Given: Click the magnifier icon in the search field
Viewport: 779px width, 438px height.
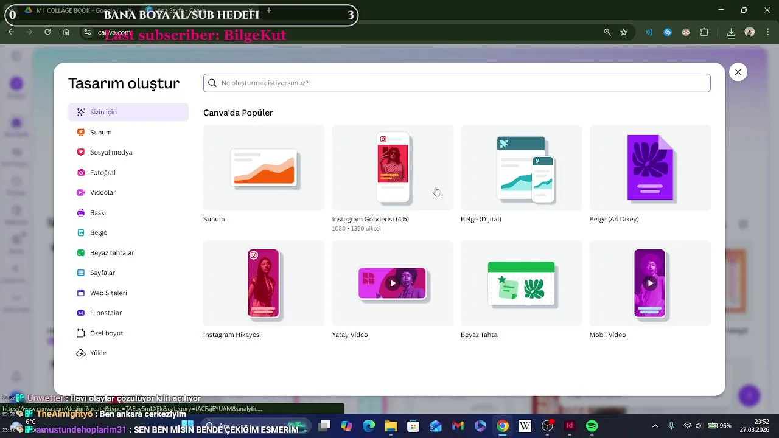Looking at the screenshot, I should click(x=212, y=83).
